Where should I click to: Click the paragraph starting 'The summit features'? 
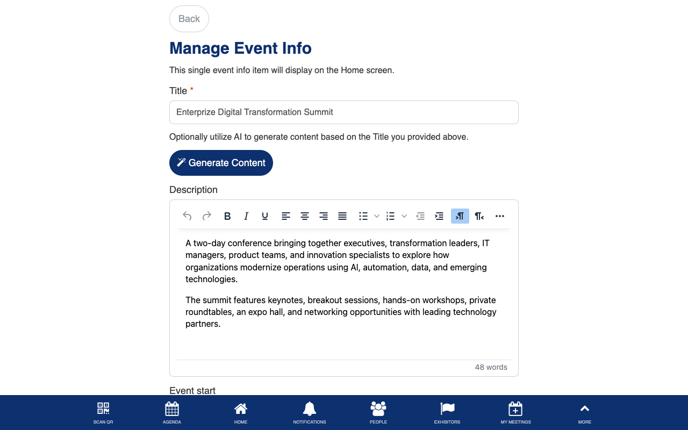(x=344, y=312)
